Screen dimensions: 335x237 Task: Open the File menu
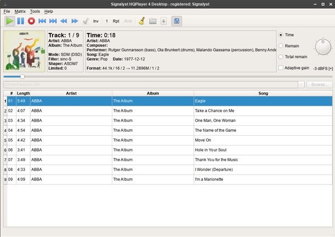coord(7,11)
